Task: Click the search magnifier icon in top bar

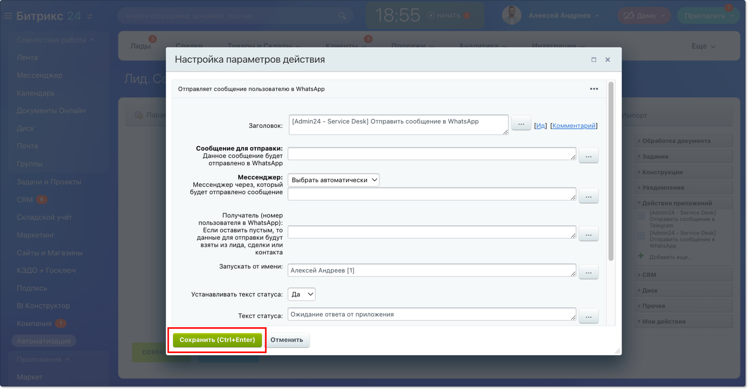Action: pyautogui.click(x=342, y=16)
